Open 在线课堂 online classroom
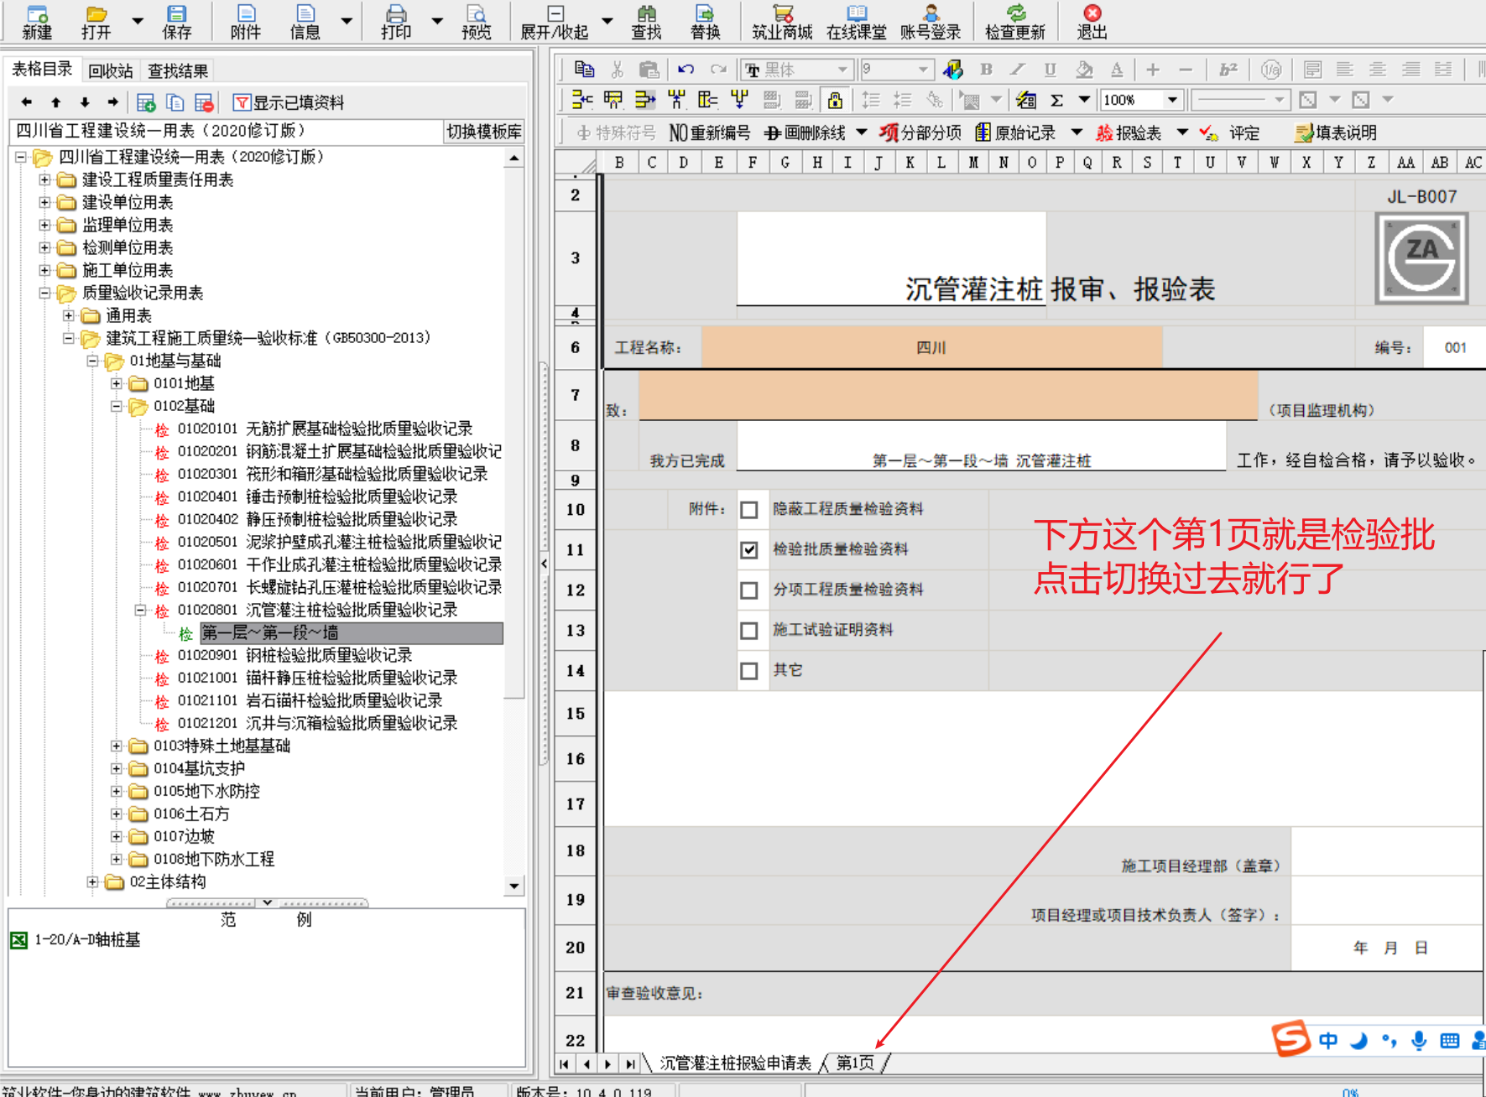Screen dimensions: 1486x1097 coord(856,23)
